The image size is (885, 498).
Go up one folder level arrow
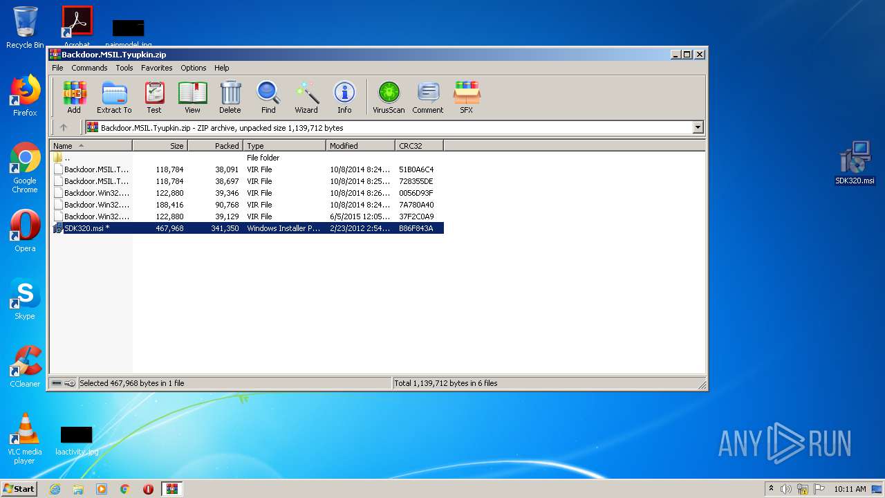[x=64, y=127]
